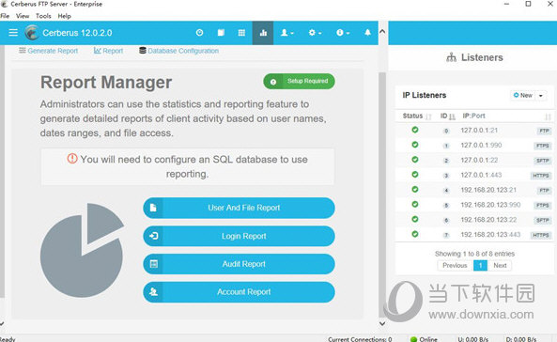Click FTPS badge on 127.0.0.1:990 row

[543, 146]
